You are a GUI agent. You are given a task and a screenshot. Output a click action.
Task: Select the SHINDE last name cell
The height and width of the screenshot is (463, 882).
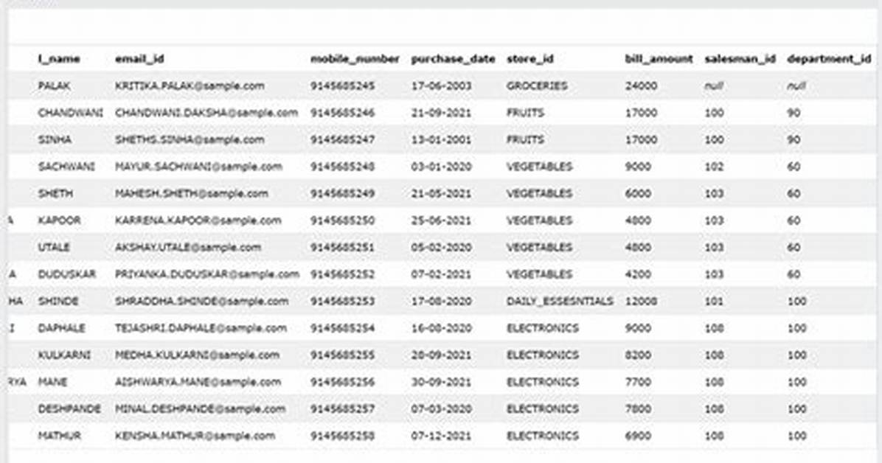click(58, 302)
